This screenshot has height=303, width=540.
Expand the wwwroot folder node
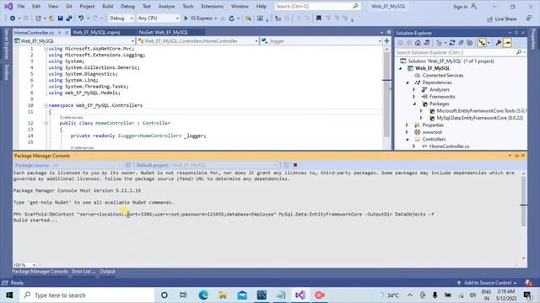point(408,132)
